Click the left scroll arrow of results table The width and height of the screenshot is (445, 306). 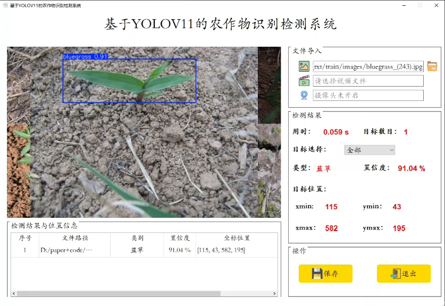14,294
